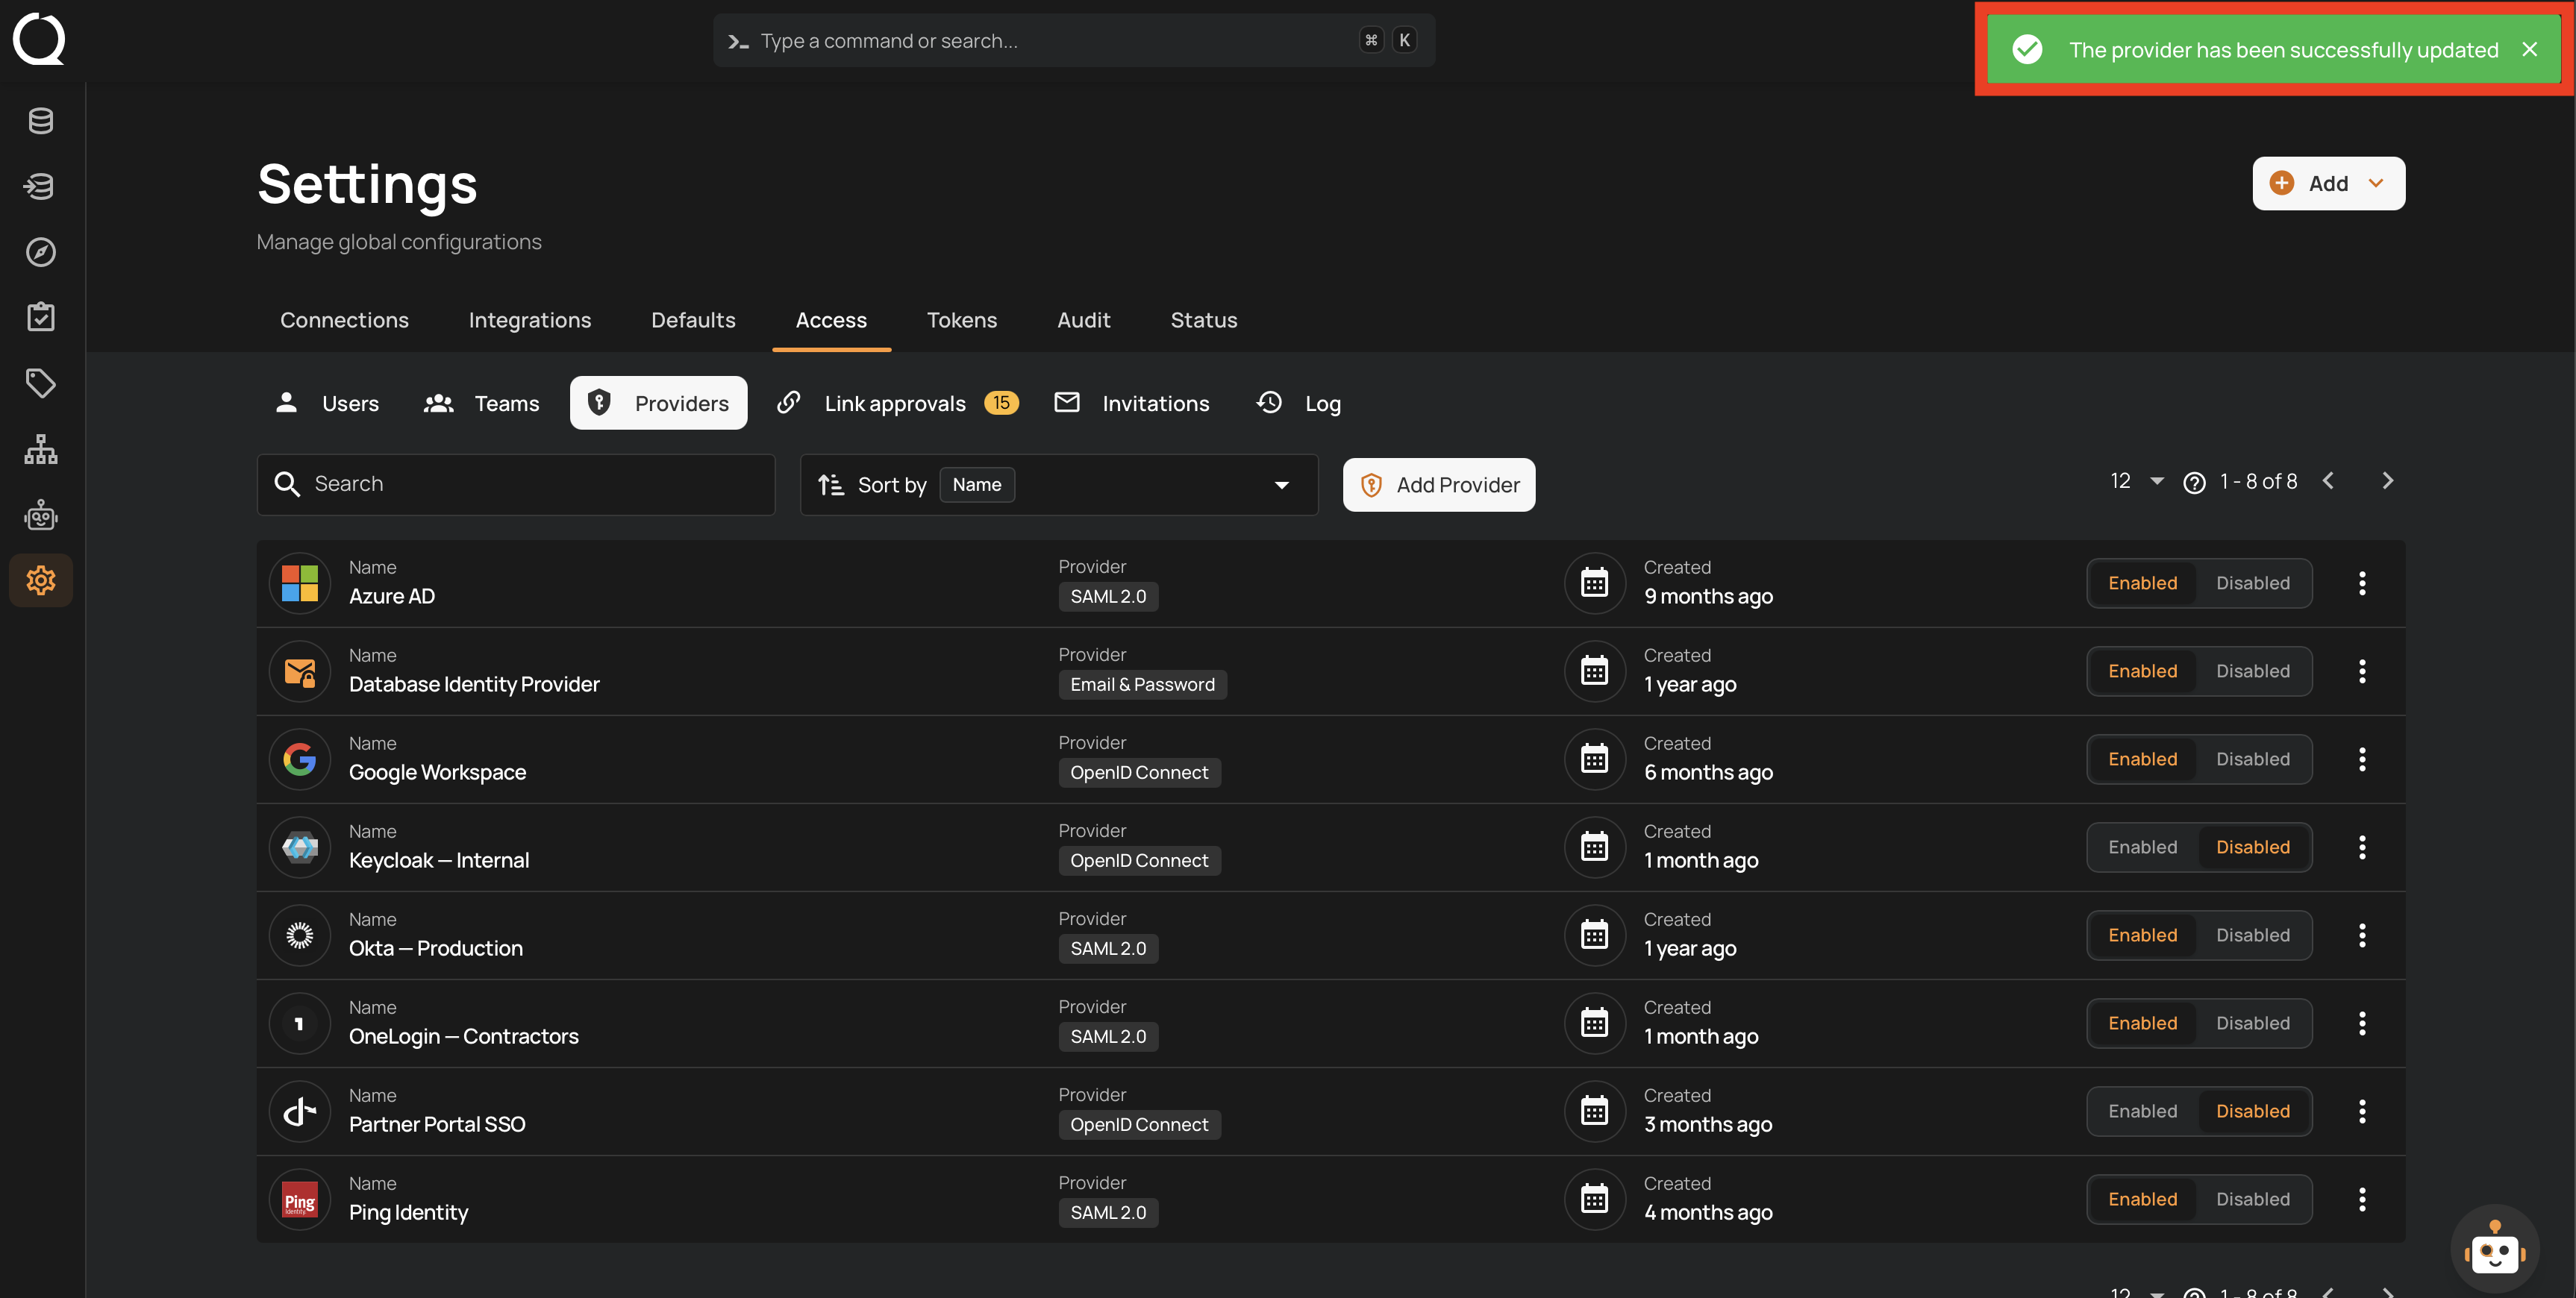This screenshot has height=1298, width=2576.
Task: Set Keycloak — Internal to Enabled
Action: (2142, 847)
